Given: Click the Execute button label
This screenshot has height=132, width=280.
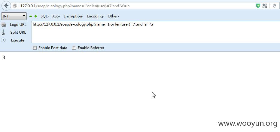Looking at the screenshot, I should pos(17,40).
